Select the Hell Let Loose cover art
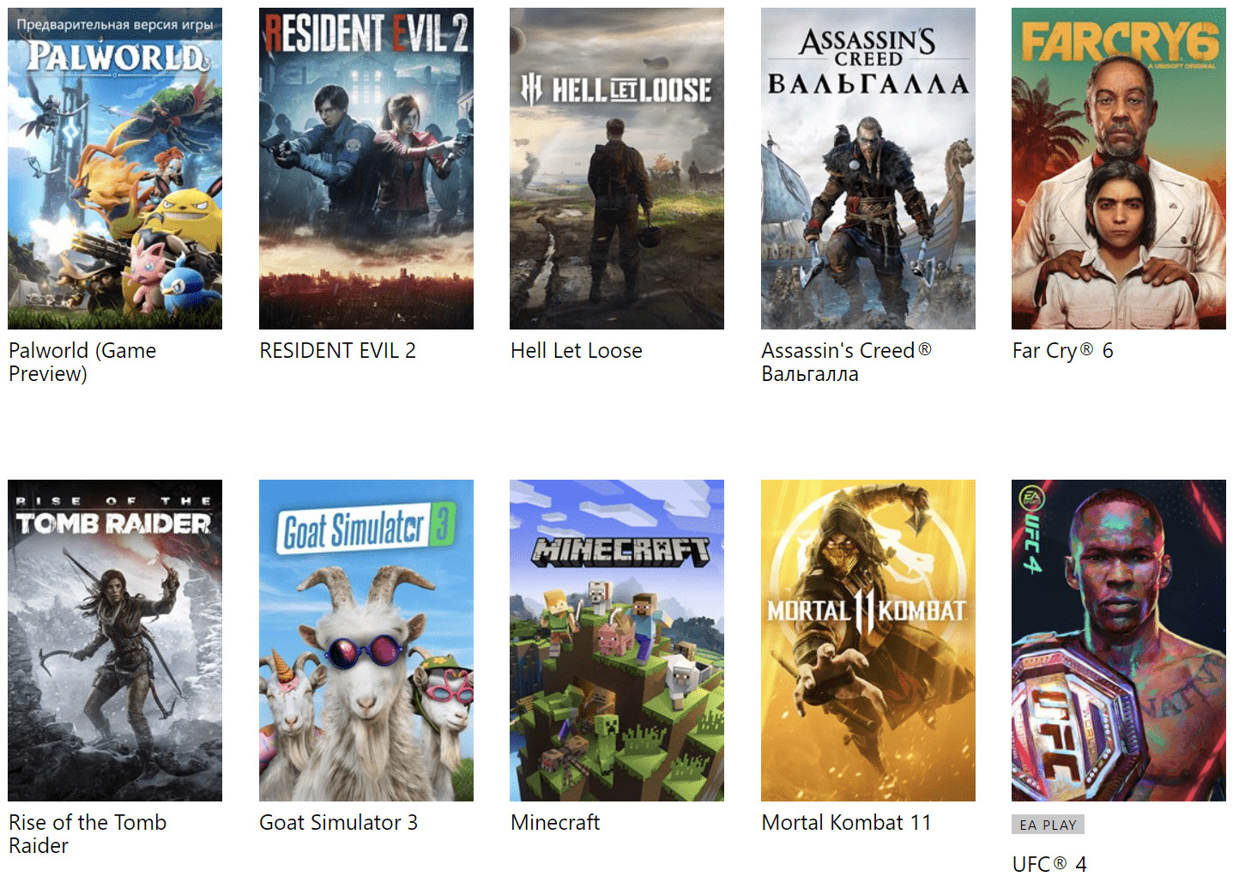The width and height of the screenshot is (1239, 889). (x=617, y=168)
